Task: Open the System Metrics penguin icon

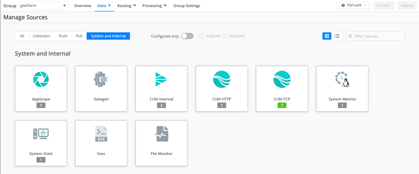Action: click(342, 79)
